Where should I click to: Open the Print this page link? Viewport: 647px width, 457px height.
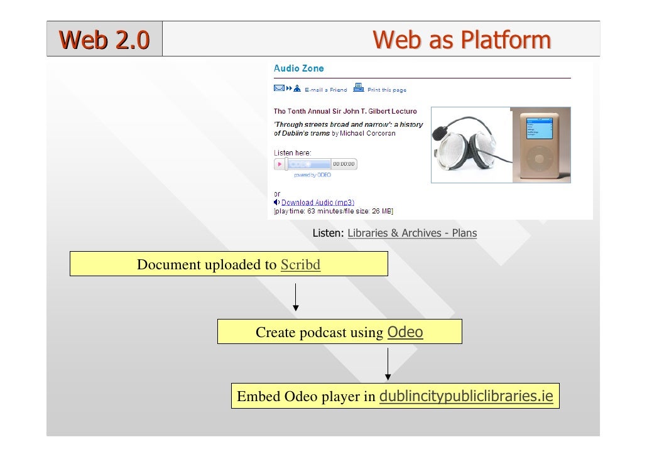coord(387,90)
